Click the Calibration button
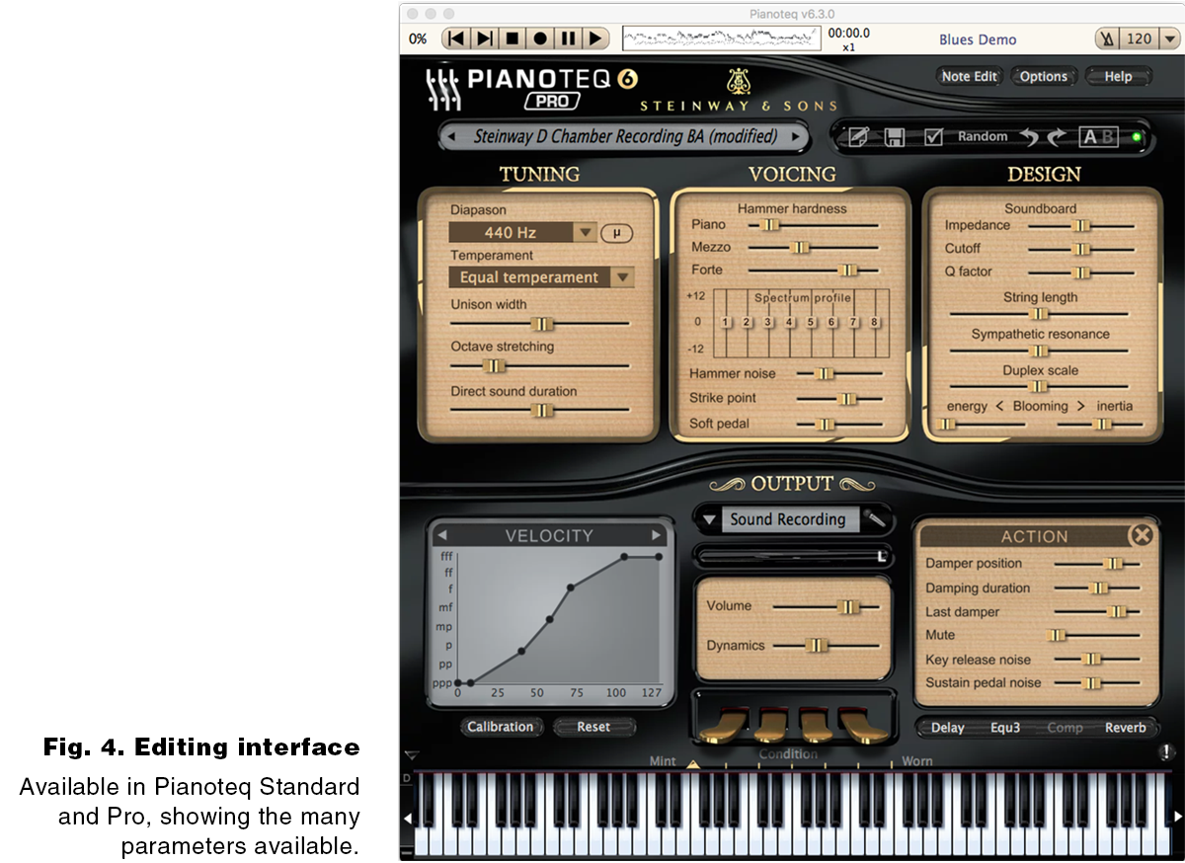Image resolution: width=1185 pixels, height=863 pixels. 502,727
